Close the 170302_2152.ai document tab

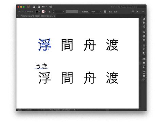18,16
